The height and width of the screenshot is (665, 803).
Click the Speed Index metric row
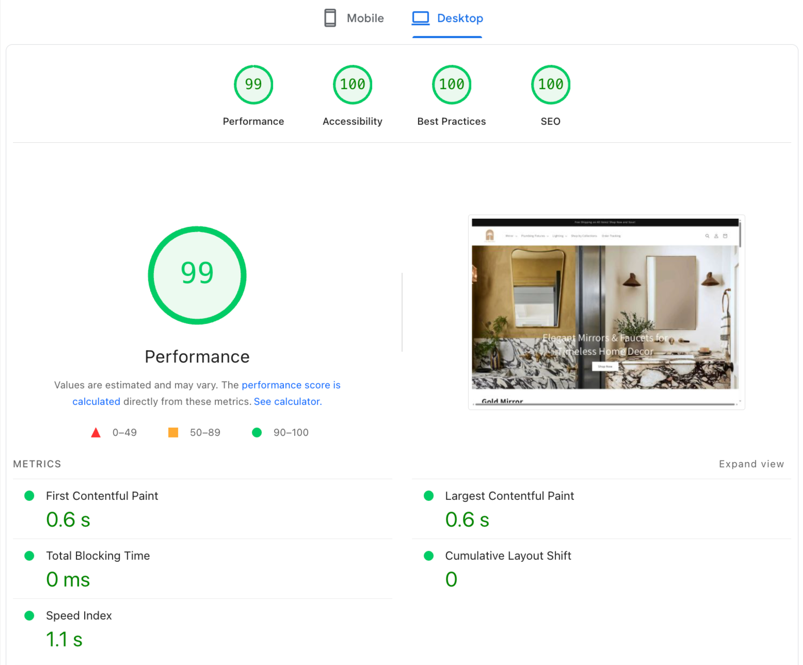pyautogui.click(x=79, y=615)
